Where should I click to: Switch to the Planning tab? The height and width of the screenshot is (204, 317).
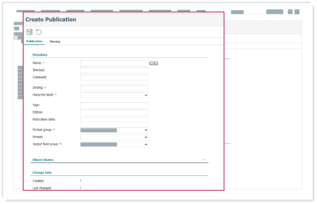[x=55, y=42]
